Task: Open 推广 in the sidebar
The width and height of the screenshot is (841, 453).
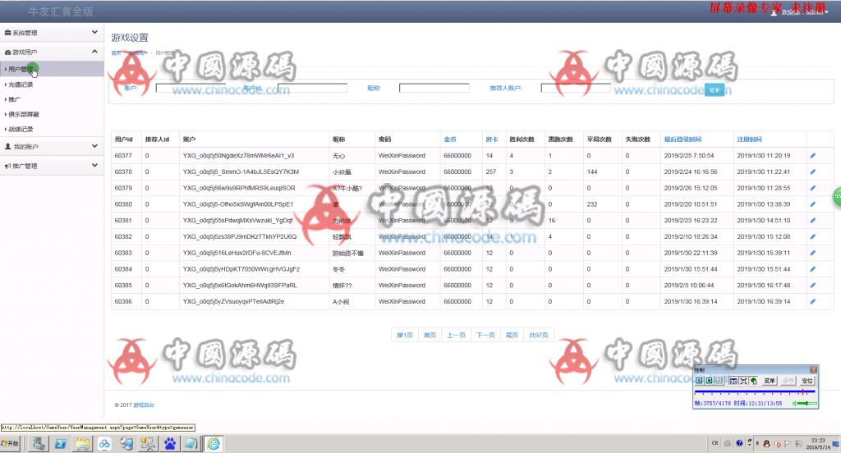Action: (x=15, y=99)
